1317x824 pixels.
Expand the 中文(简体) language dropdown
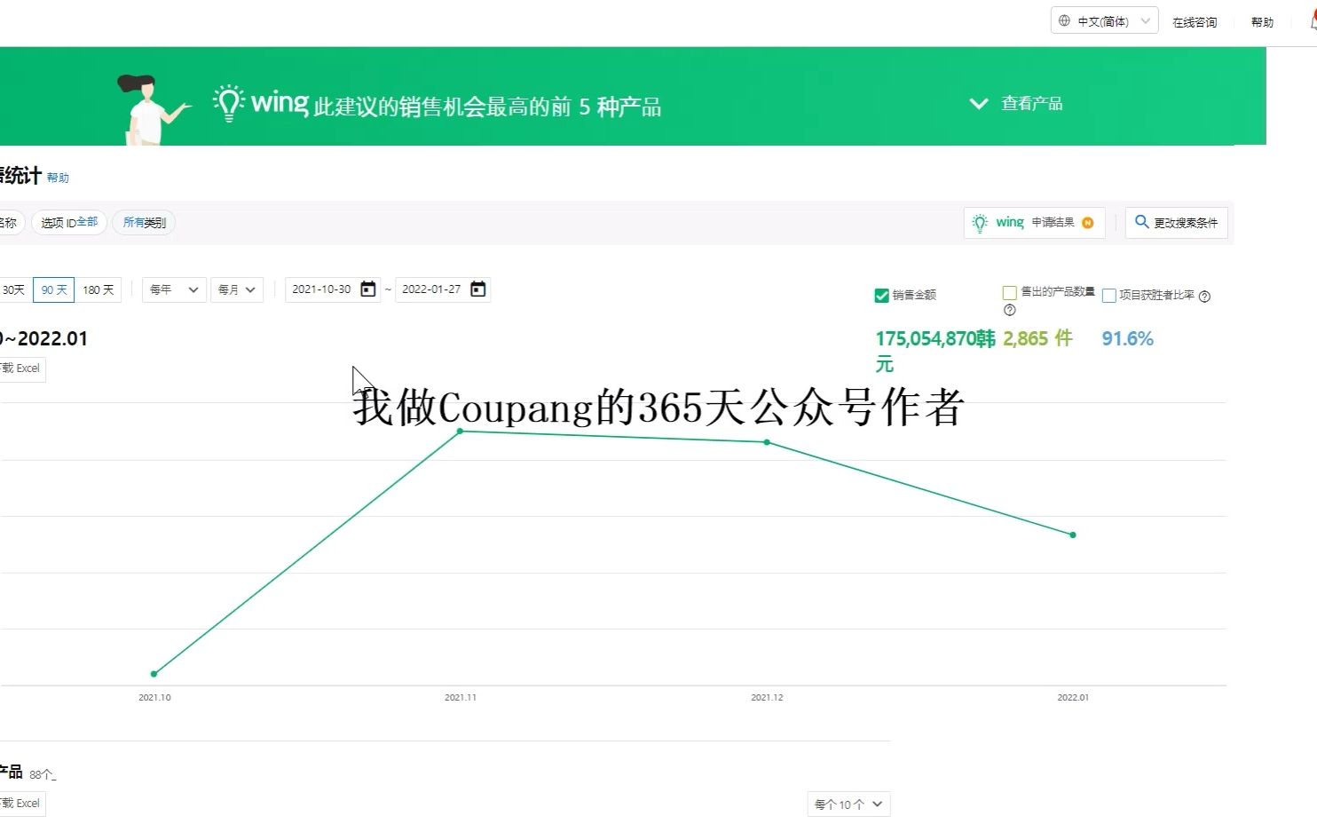[x=1105, y=20]
